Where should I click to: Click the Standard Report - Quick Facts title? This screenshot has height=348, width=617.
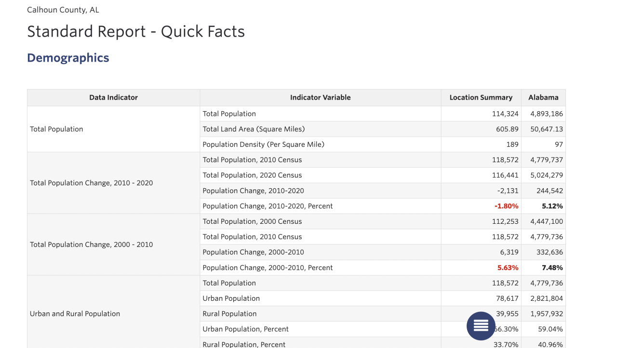coord(136,32)
